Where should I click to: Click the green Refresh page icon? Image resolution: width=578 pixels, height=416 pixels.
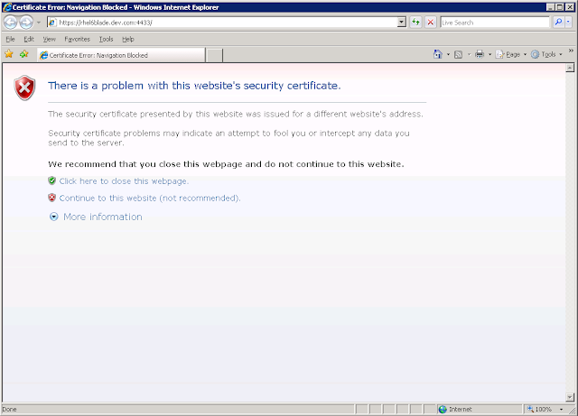[x=415, y=22]
